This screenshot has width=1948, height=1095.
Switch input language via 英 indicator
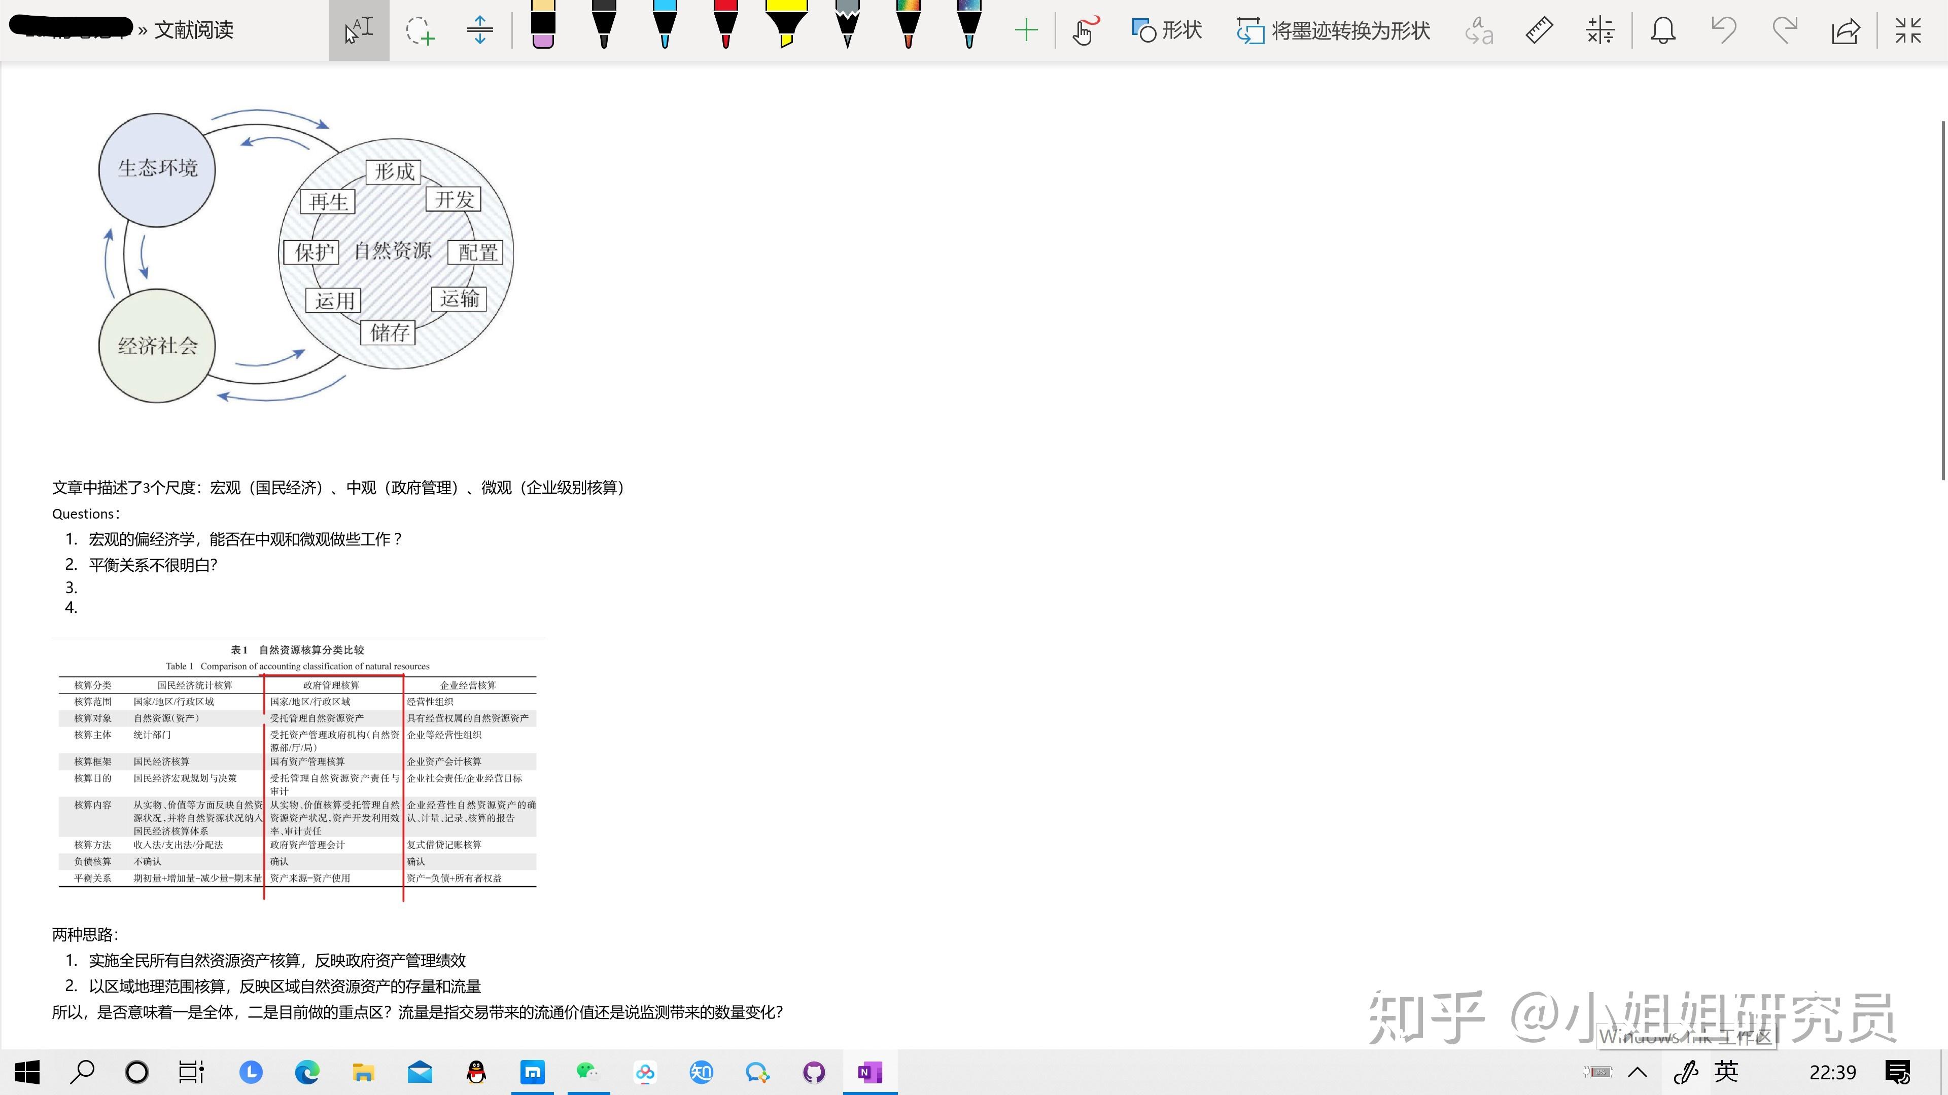[x=1726, y=1072]
